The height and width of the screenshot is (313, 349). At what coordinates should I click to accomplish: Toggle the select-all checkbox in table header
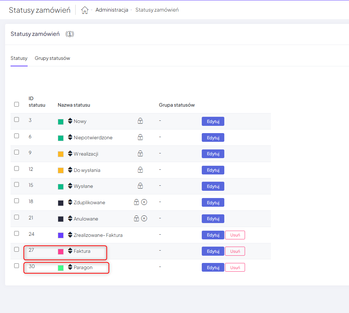pos(16,104)
